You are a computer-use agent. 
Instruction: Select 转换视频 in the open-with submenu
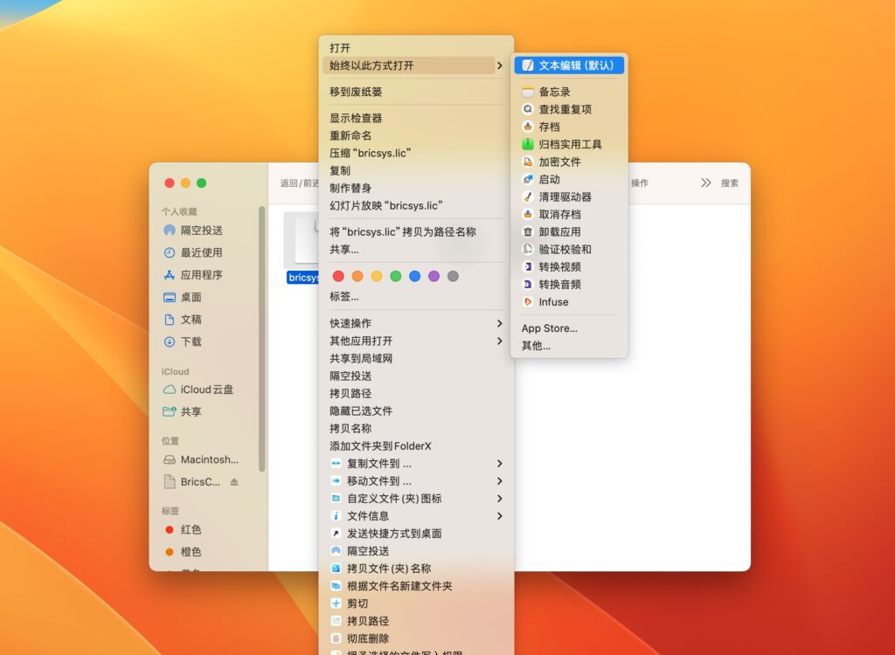coord(558,267)
